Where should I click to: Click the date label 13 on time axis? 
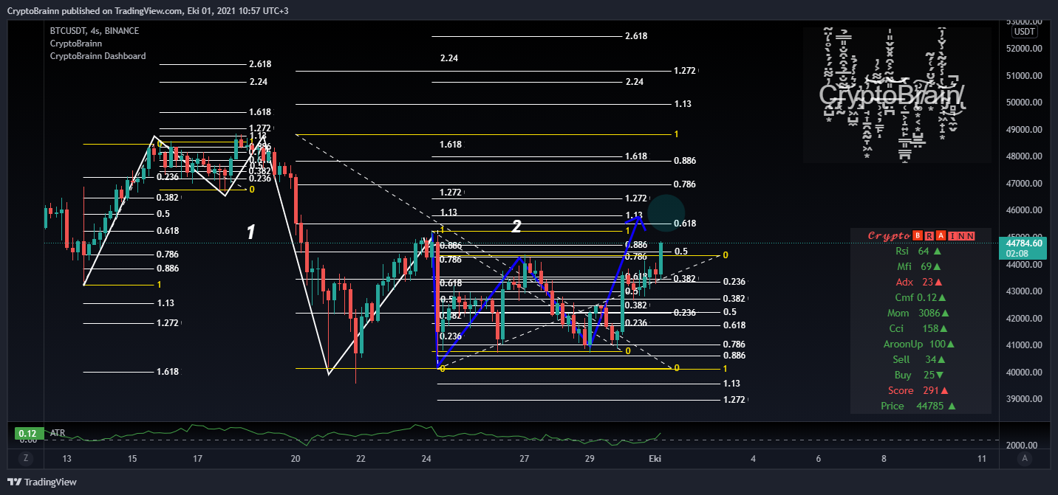tap(67, 459)
